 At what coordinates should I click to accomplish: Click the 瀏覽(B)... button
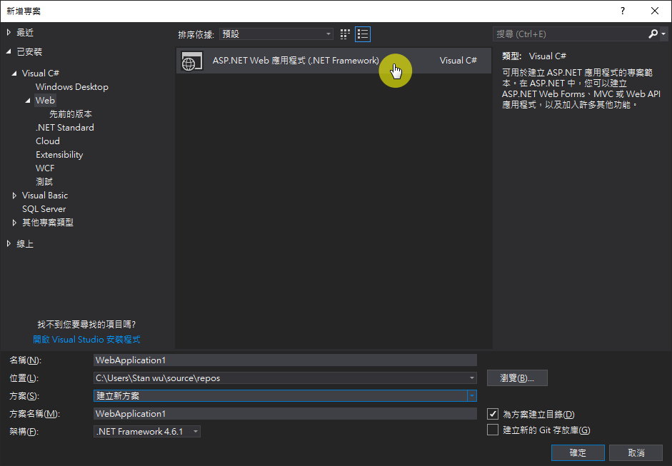pyautogui.click(x=517, y=378)
